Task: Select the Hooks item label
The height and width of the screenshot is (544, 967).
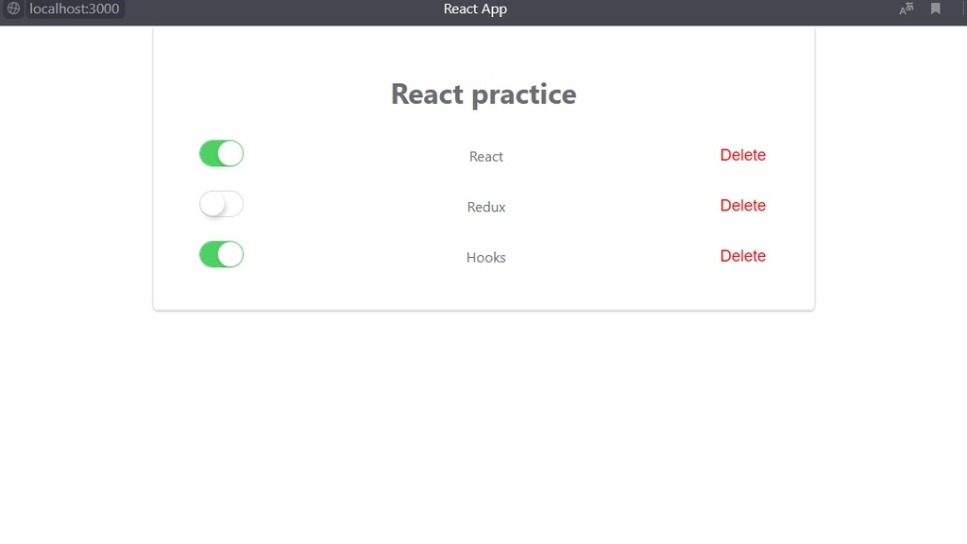Action: pyautogui.click(x=485, y=257)
